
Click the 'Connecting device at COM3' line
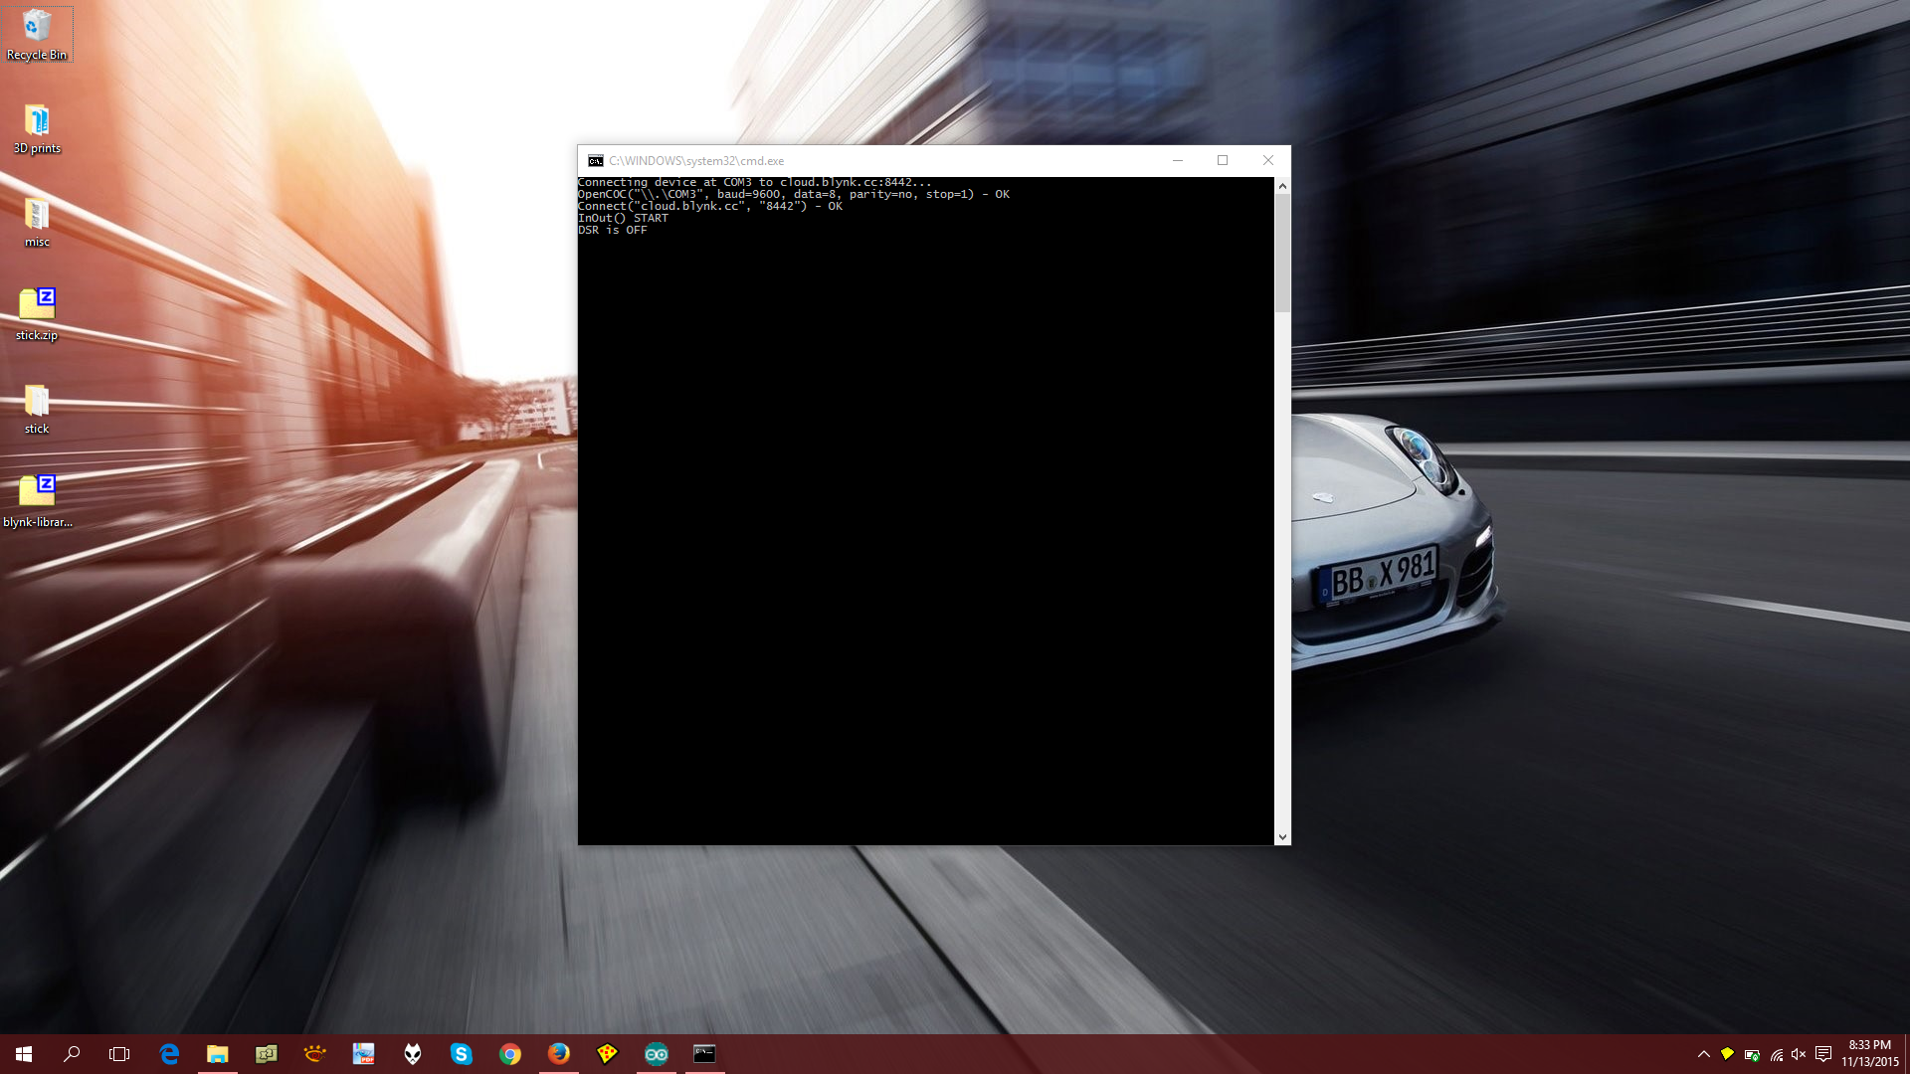(755, 183)
